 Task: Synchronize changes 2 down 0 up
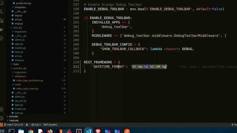point(19,125)
